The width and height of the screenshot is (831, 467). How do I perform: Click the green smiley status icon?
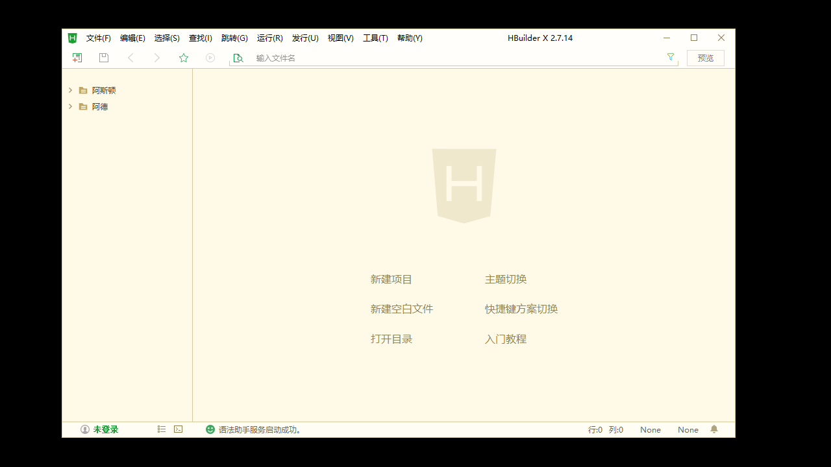click(x=210, y=429)
